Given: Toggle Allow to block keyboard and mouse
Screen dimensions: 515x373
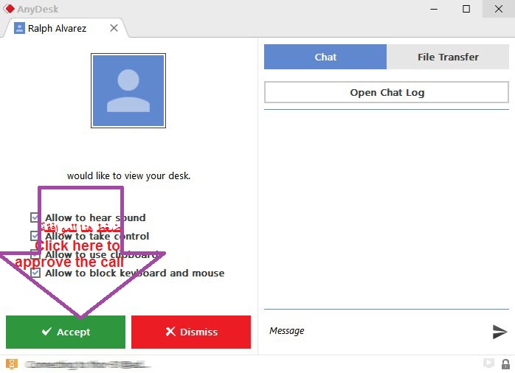Looking at the screenshot, I should (35, 273).
